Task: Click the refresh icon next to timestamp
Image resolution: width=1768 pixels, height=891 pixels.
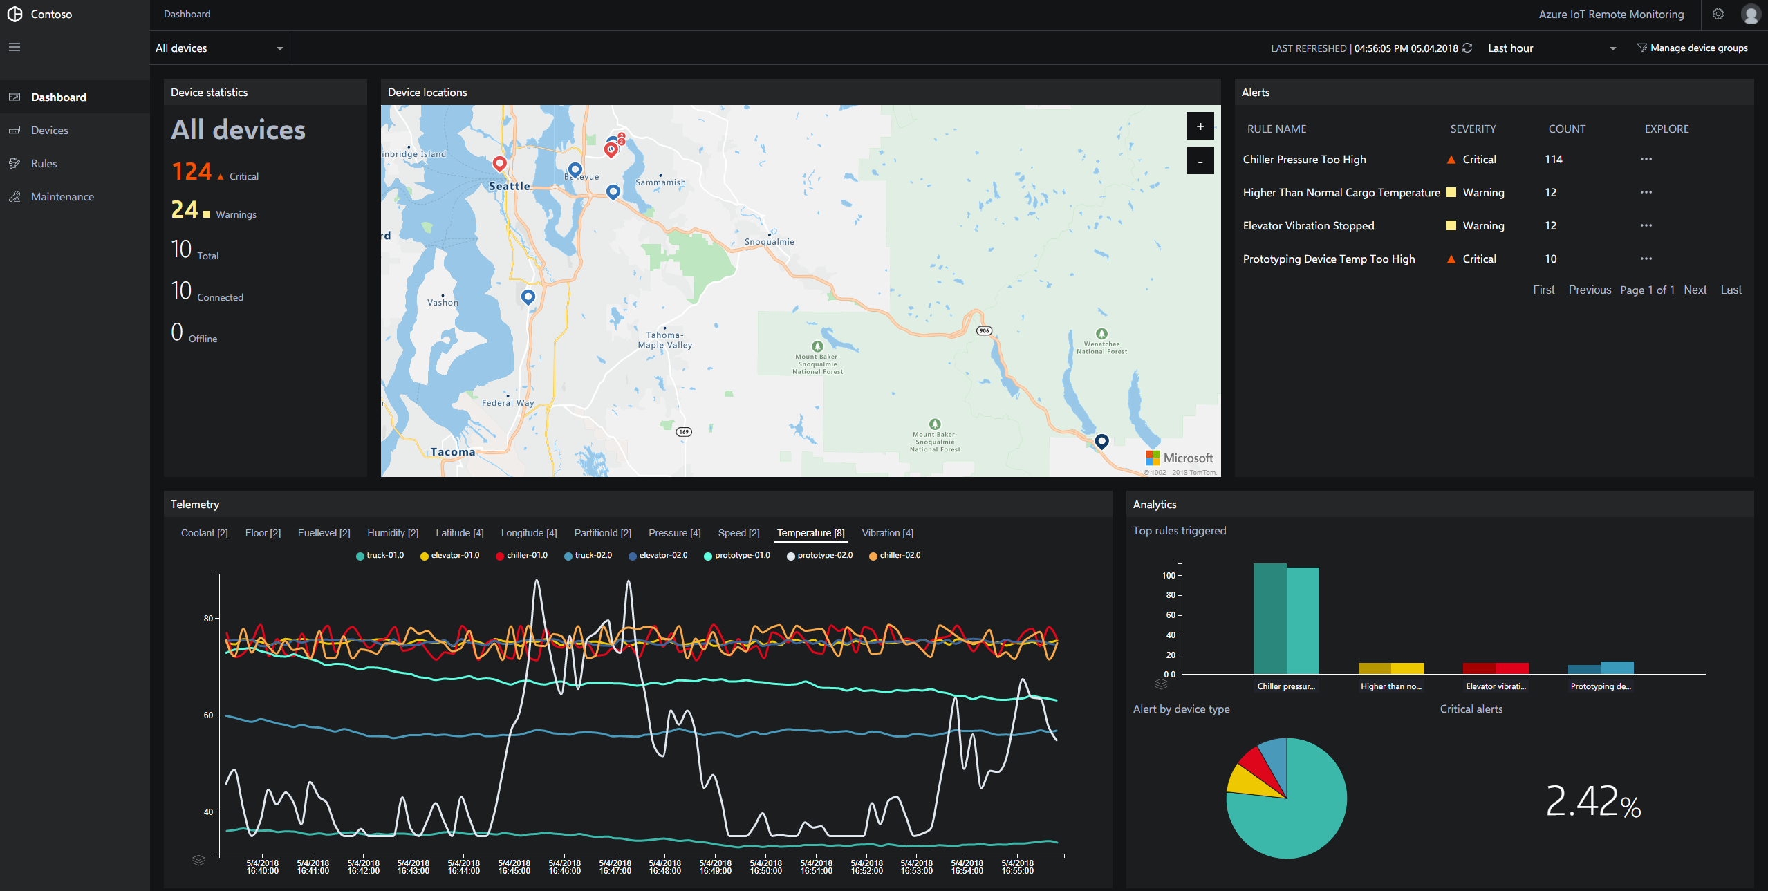Action: pyautogui.click(x=1470, y=48)
